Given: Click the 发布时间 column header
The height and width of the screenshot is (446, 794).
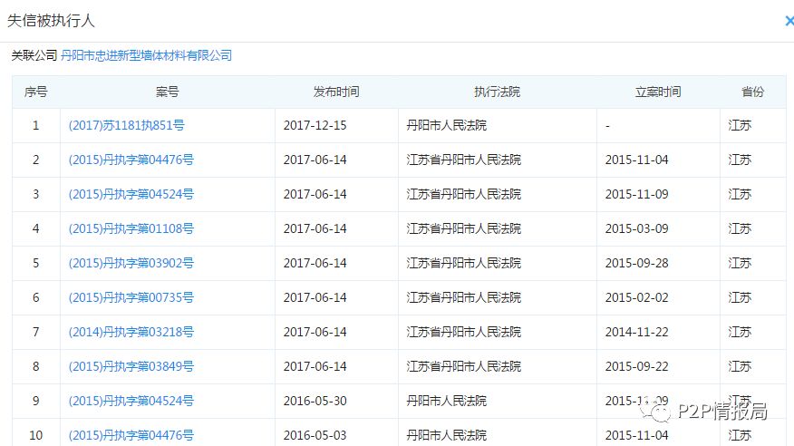Looking at the screenshot, I should [336, 92].
